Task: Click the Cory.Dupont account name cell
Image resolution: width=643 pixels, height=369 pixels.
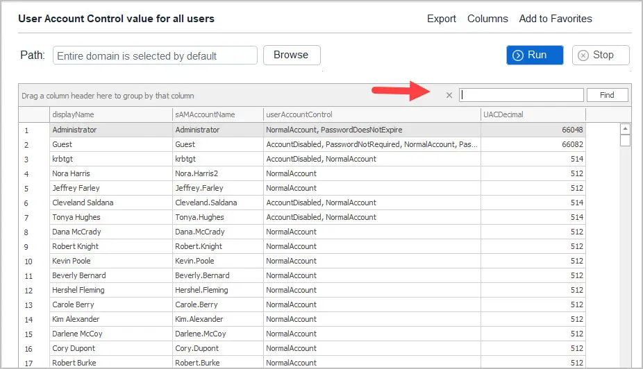Action: (218, 348)
